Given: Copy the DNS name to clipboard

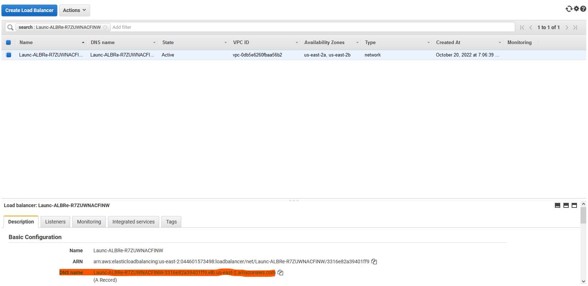Looking at the screenshot, I should pos(280,272).
